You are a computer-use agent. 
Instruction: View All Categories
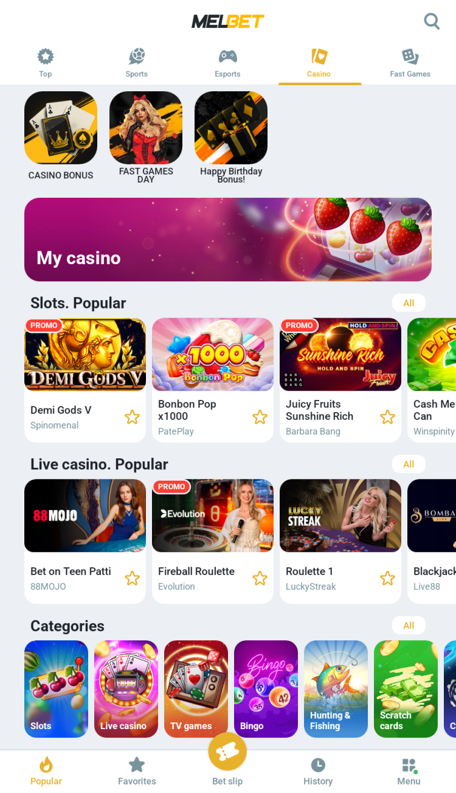point(409,626)
